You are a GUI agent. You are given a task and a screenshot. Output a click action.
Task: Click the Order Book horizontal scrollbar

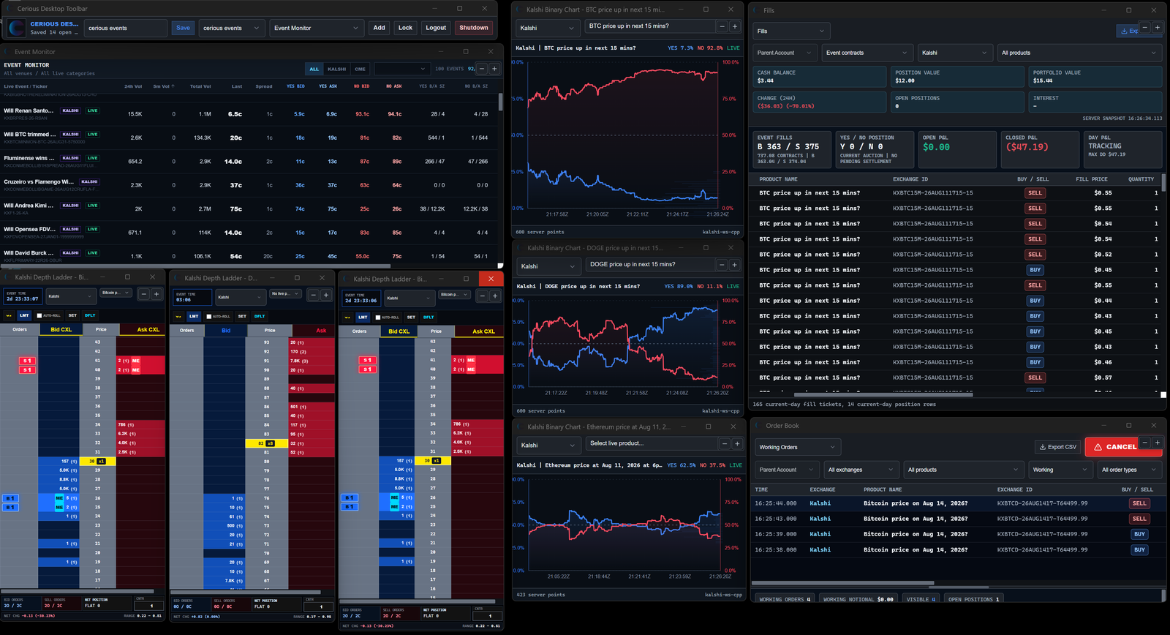pyautogui.click(x=842, y=583)
